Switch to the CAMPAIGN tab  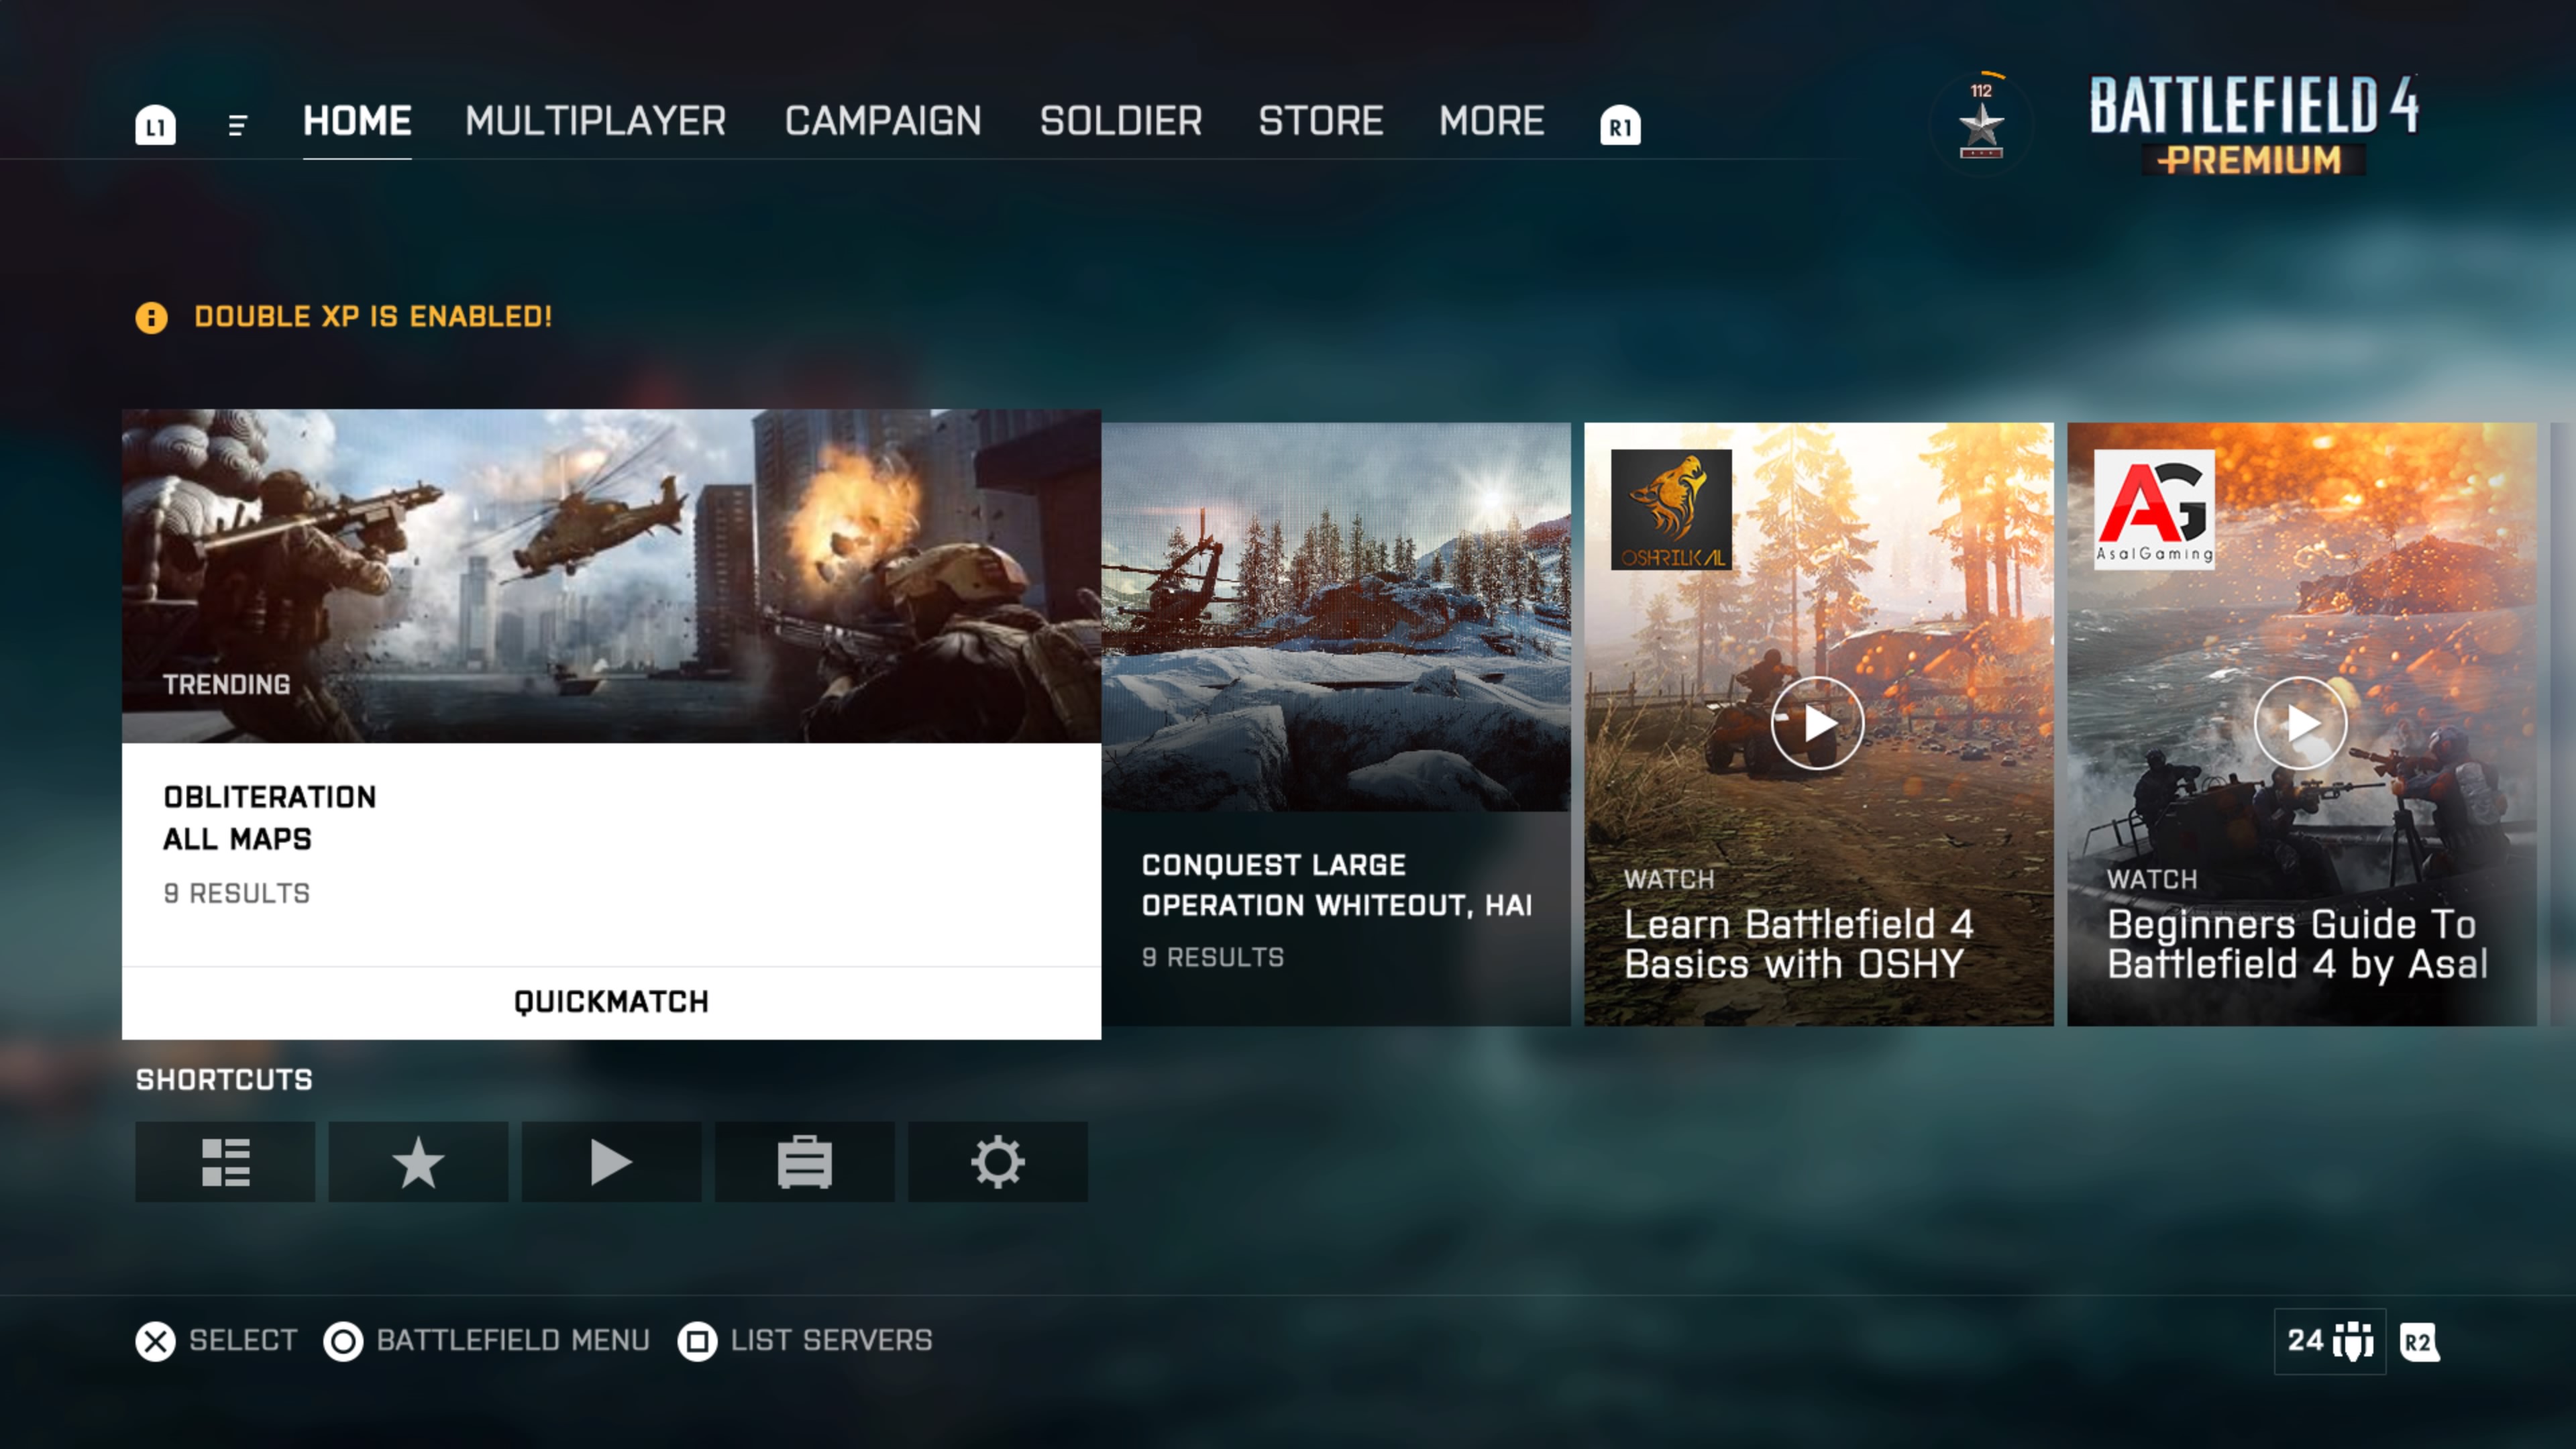(x=883, y=121)
